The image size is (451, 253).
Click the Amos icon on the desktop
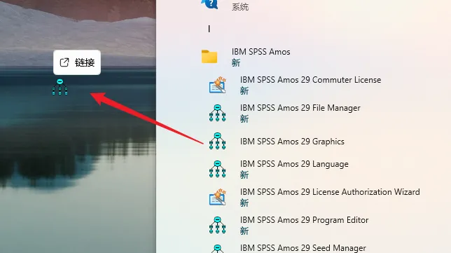60,87
